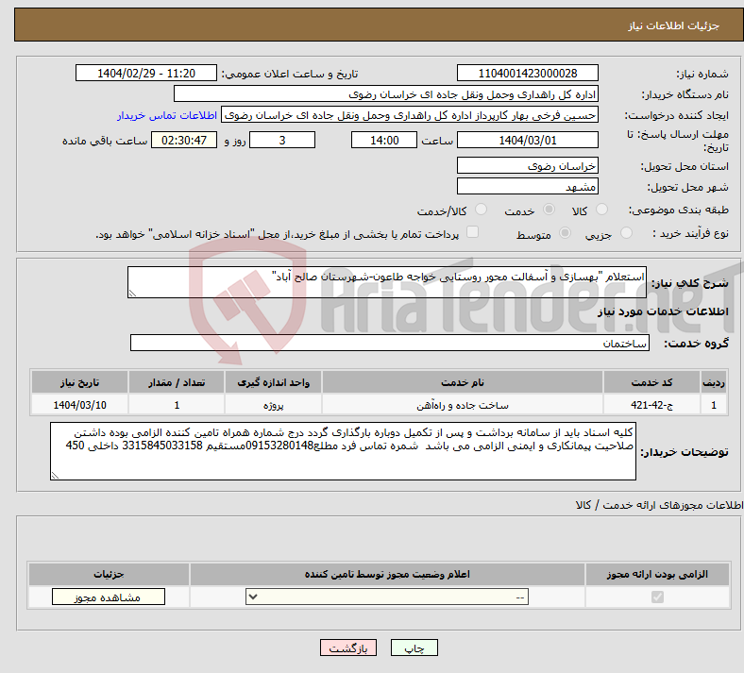744x673 pixels.
Task: Click the deadline hour field 14:00
Action: 384,140
